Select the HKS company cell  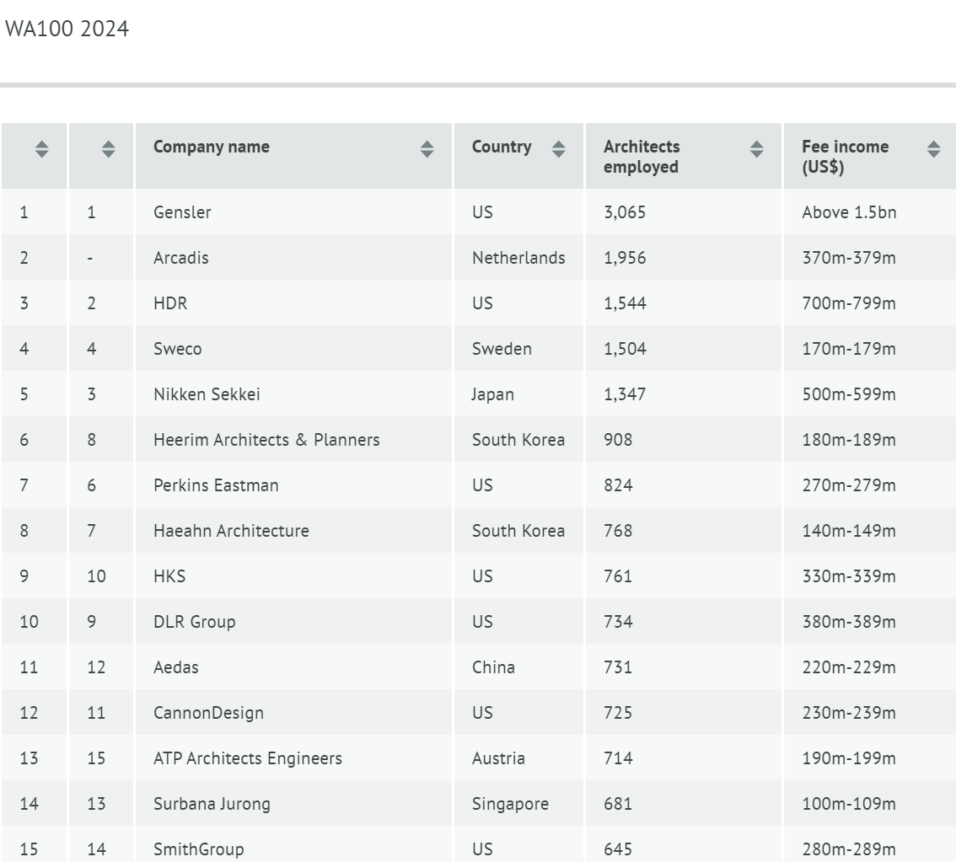[294, 576]
